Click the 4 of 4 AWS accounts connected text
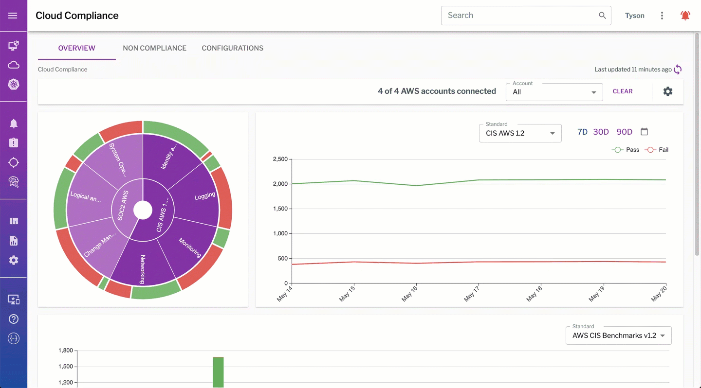This screenshot has width=701, height=388. [437, 91]
